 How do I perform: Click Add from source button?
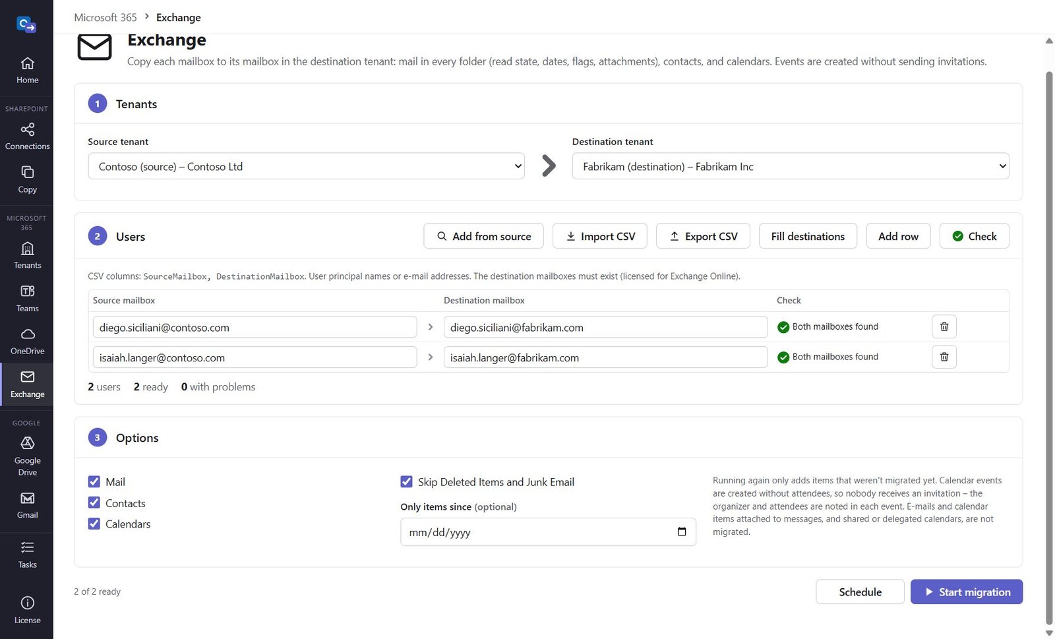coord(483,236)
